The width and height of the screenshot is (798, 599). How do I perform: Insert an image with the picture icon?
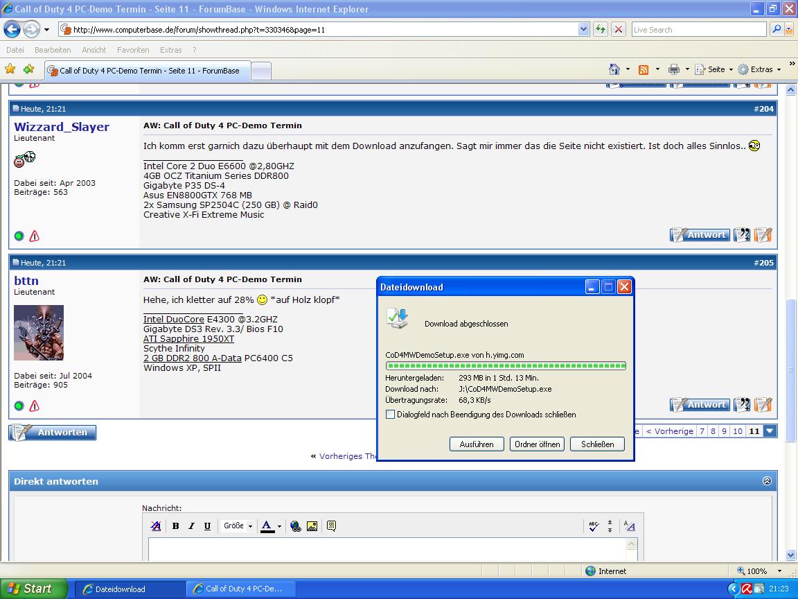[x=312, y=526]
